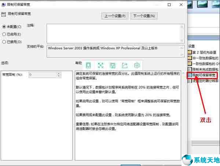Click the 非一致性数据包的 folder icon

[x=190, y=58]
